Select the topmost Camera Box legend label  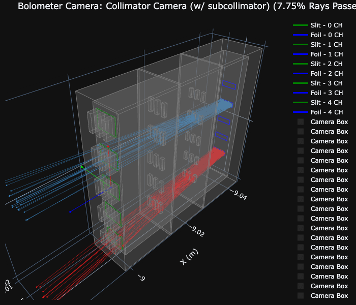(329, 121)
